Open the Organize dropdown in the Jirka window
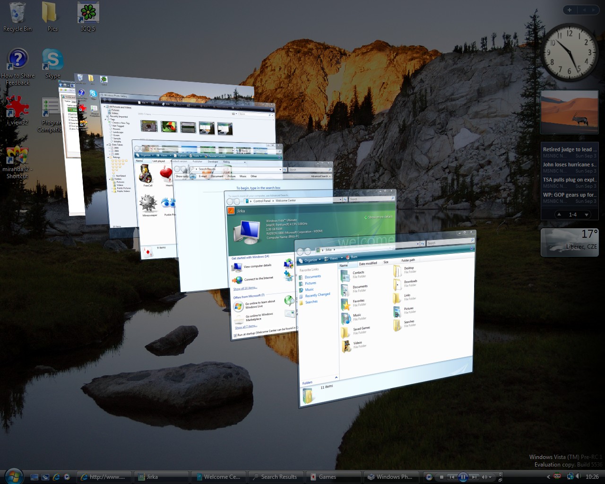This screenshot has height=484, width=605. click(310, 260)
